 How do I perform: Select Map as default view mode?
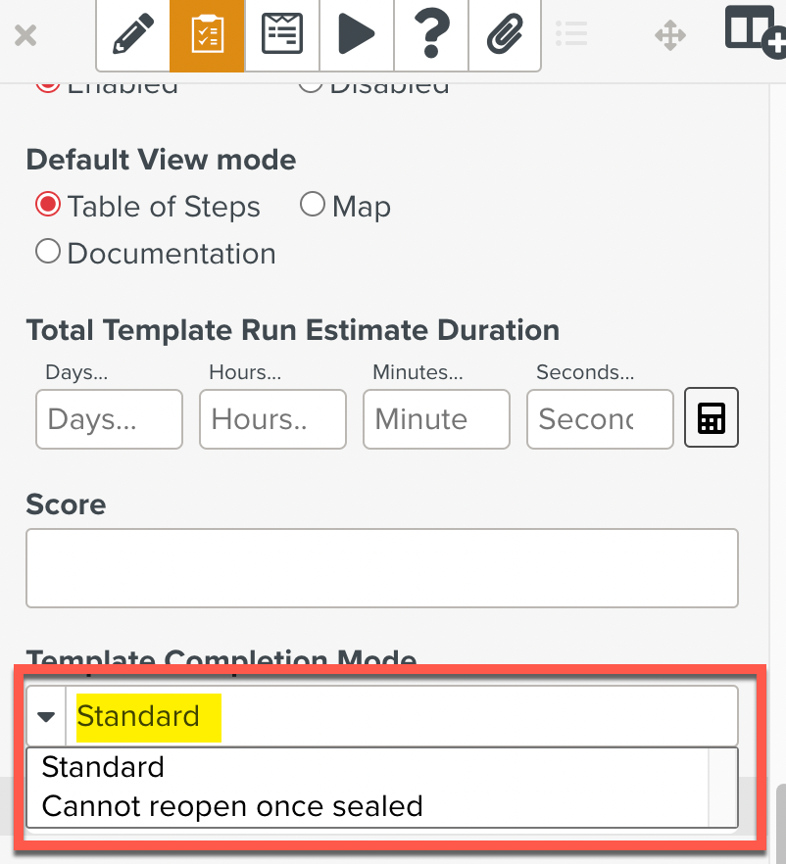pos(312,205)
